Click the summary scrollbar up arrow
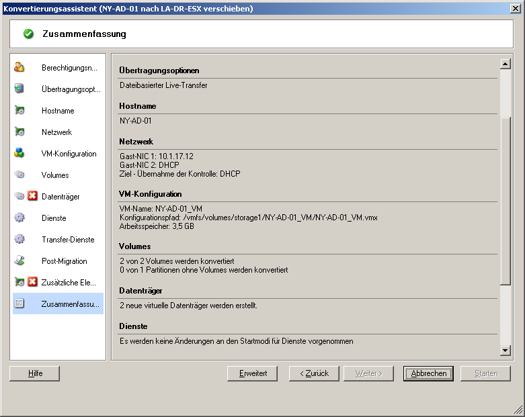Viewport: 525px width, 417px height. tap(506, 64)
